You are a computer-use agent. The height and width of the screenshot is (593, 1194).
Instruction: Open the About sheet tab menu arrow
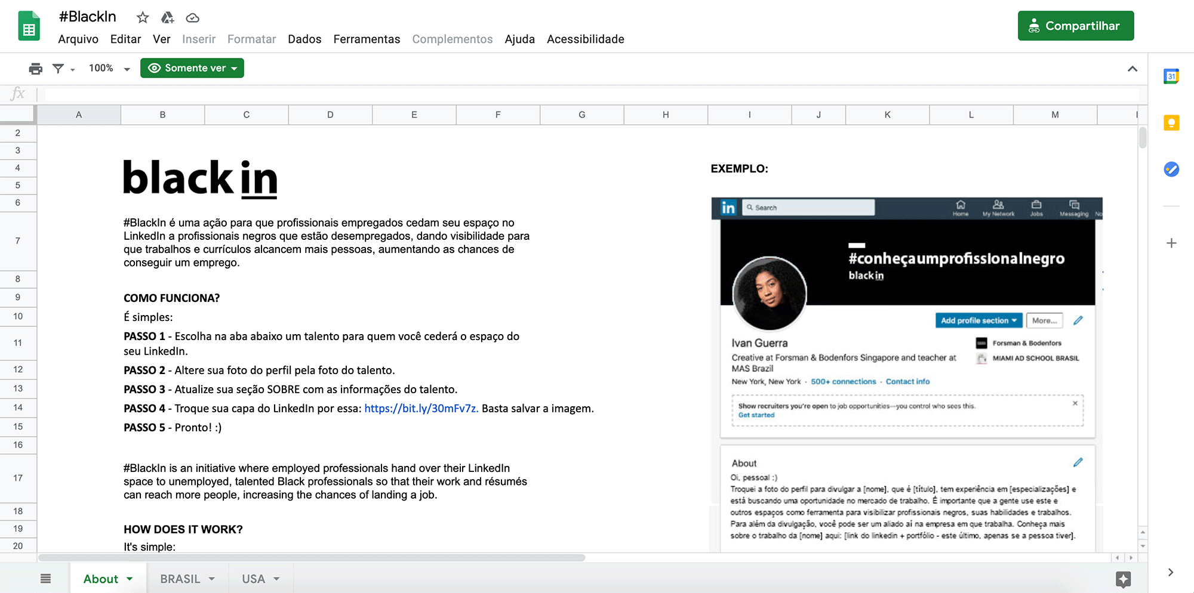point(130,579)
